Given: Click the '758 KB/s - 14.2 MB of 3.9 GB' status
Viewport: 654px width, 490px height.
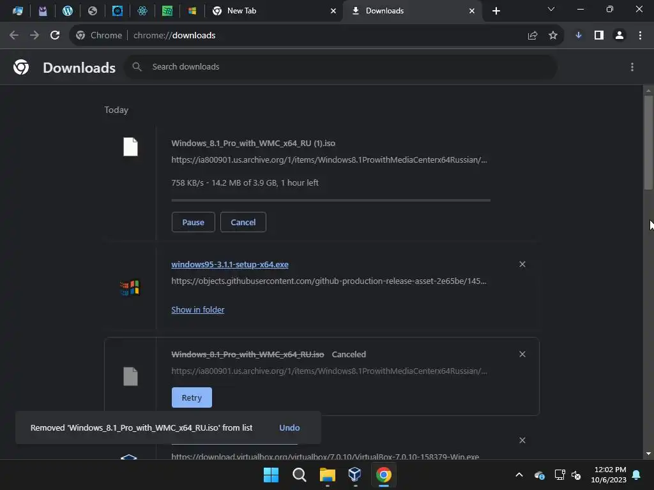Looking at the screenshot, I should tap(245, 182).
